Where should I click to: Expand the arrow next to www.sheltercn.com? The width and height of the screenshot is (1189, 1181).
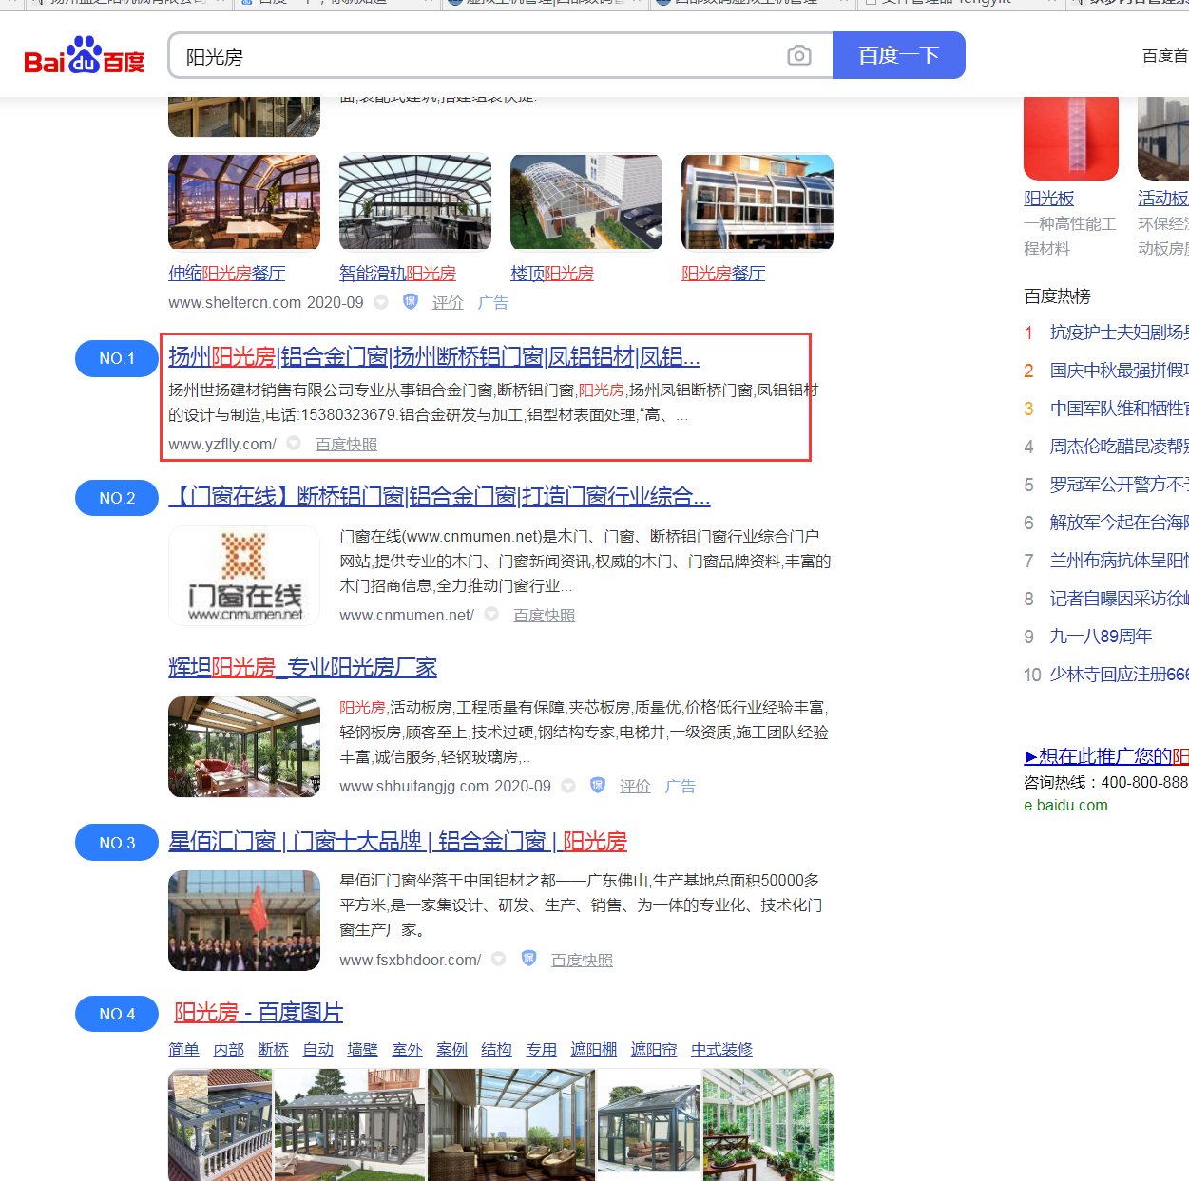coord(381,302)
